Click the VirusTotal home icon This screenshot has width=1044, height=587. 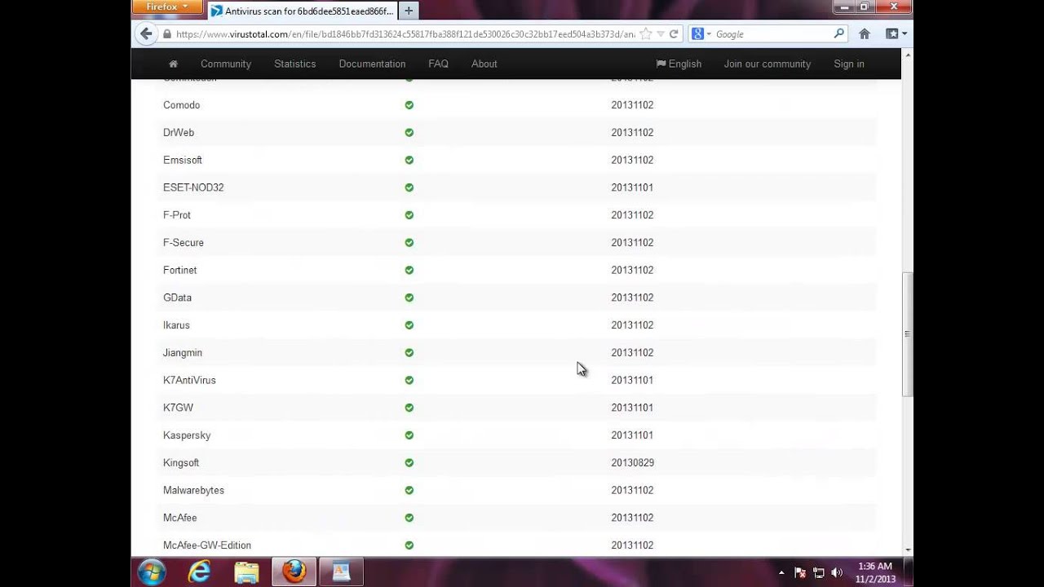(173, 64)
